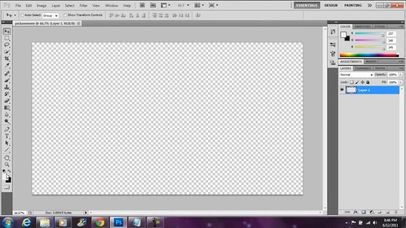Select the Move tool in the toolbox
406x228 pixels.
[x=7, y=31]
